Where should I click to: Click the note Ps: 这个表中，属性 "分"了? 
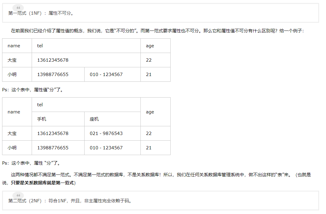pos(31,163)
